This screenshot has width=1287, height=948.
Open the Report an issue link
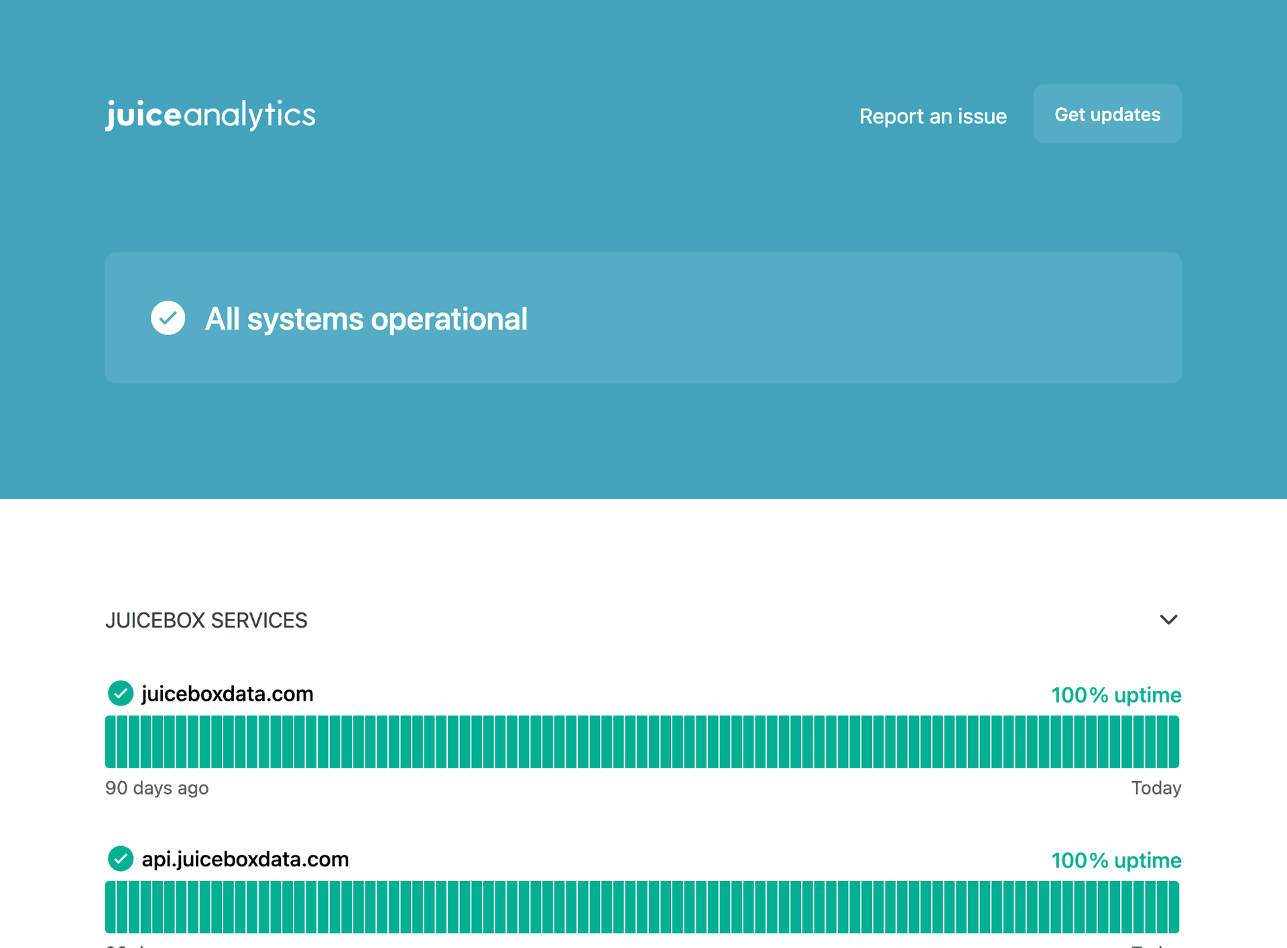(x=933, y=116)
